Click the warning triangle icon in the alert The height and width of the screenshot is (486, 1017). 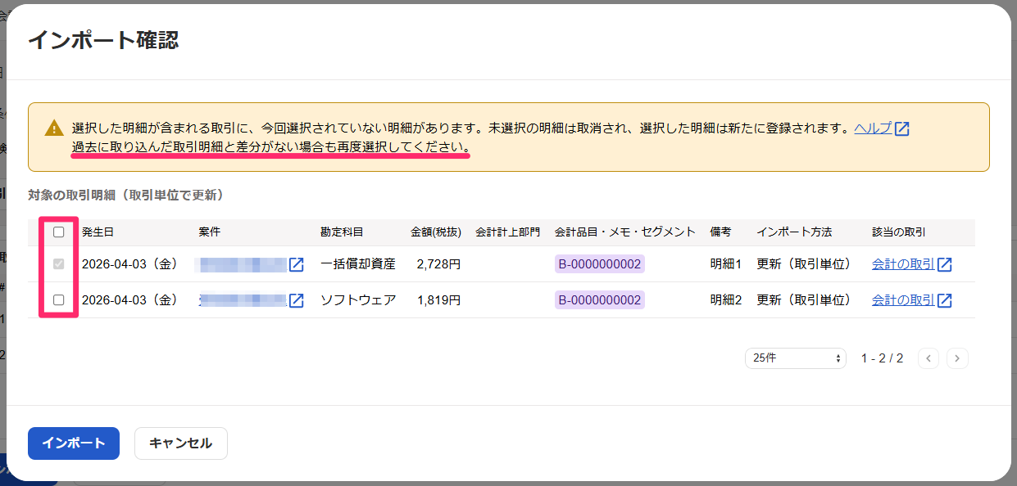tap(54, 128)
